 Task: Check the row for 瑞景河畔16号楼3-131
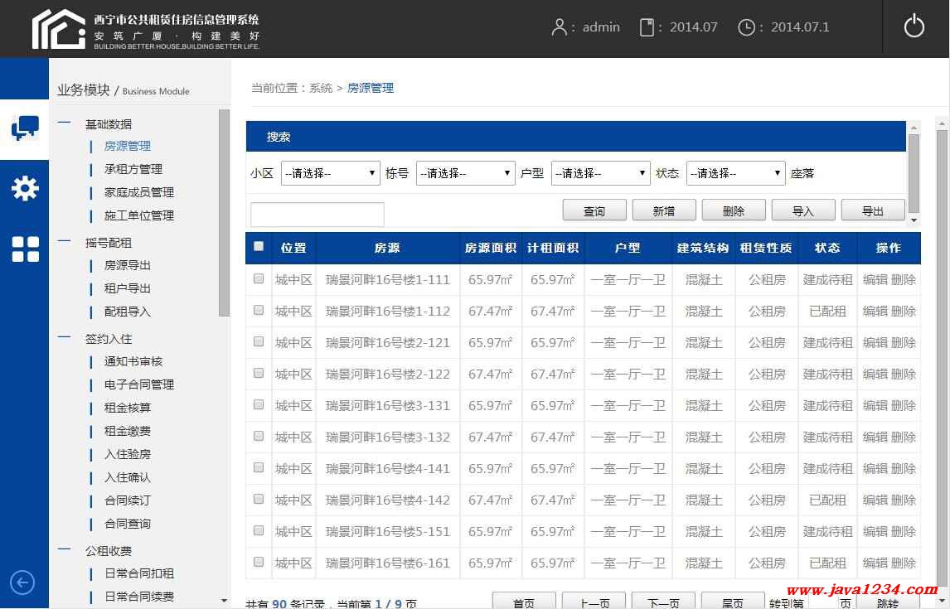(x=259, y=404)
